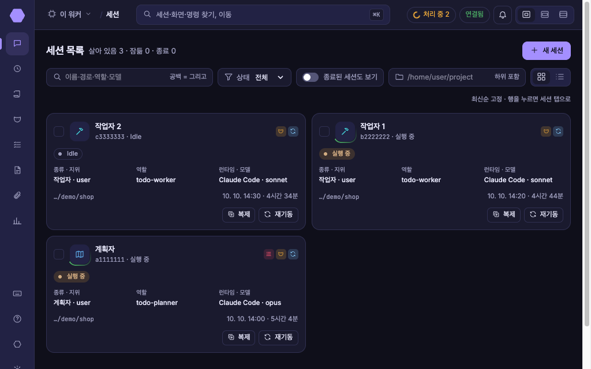Image resolution: width=591 pixels, height=369 pixels.
Task: Click the 실행 중 tag on 작업자 1
Action: click(337, 153)
